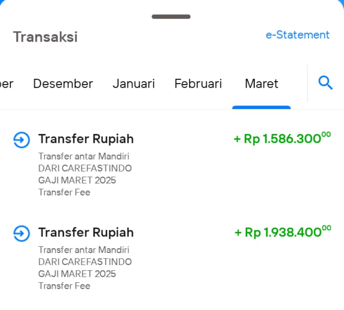The image size is (344, 310).
Task: Tap incoming transfer icon for Rp 1.586.300
Action: pyautogui.click(x=22, y=140)
